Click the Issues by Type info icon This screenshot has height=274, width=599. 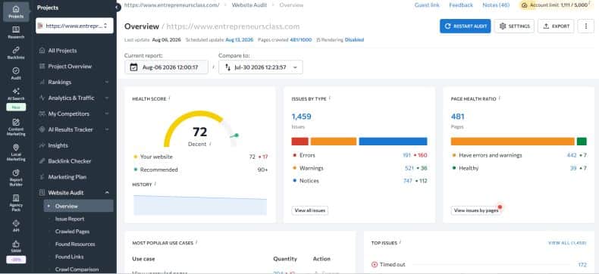click(329, 98)
